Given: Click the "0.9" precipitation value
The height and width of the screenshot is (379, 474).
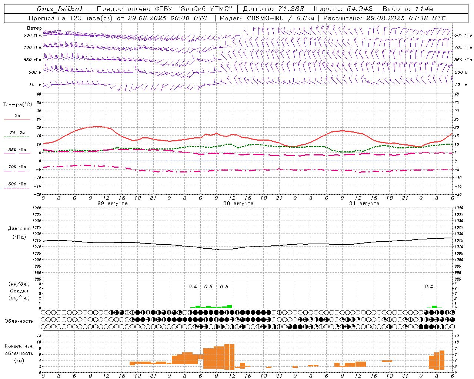Looking at the screenshot, I should click(224, 287).
